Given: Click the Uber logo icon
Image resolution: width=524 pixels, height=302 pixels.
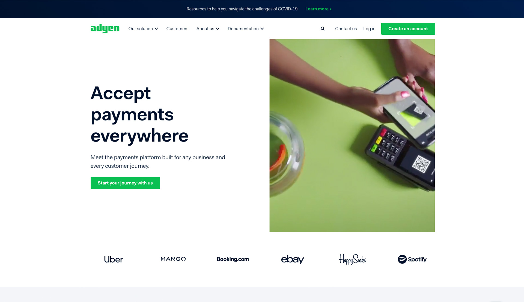Looking at the screenshot, I should pos(114,258).
